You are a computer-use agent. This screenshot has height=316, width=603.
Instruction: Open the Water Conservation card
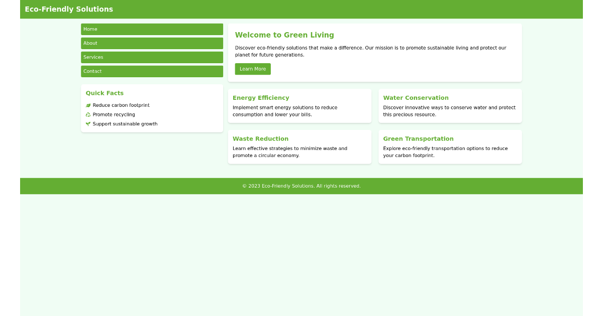[x=416, y=97]
